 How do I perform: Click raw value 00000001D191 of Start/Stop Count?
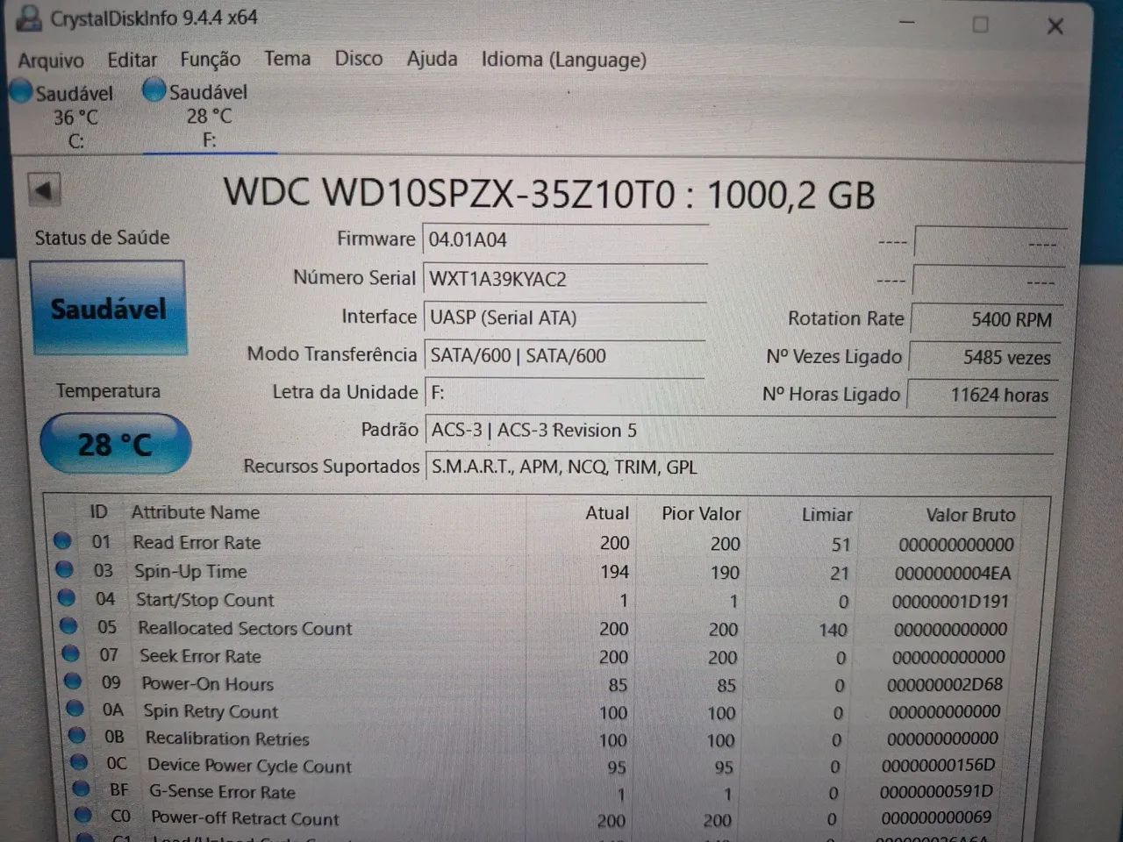(x=950, y=602)
